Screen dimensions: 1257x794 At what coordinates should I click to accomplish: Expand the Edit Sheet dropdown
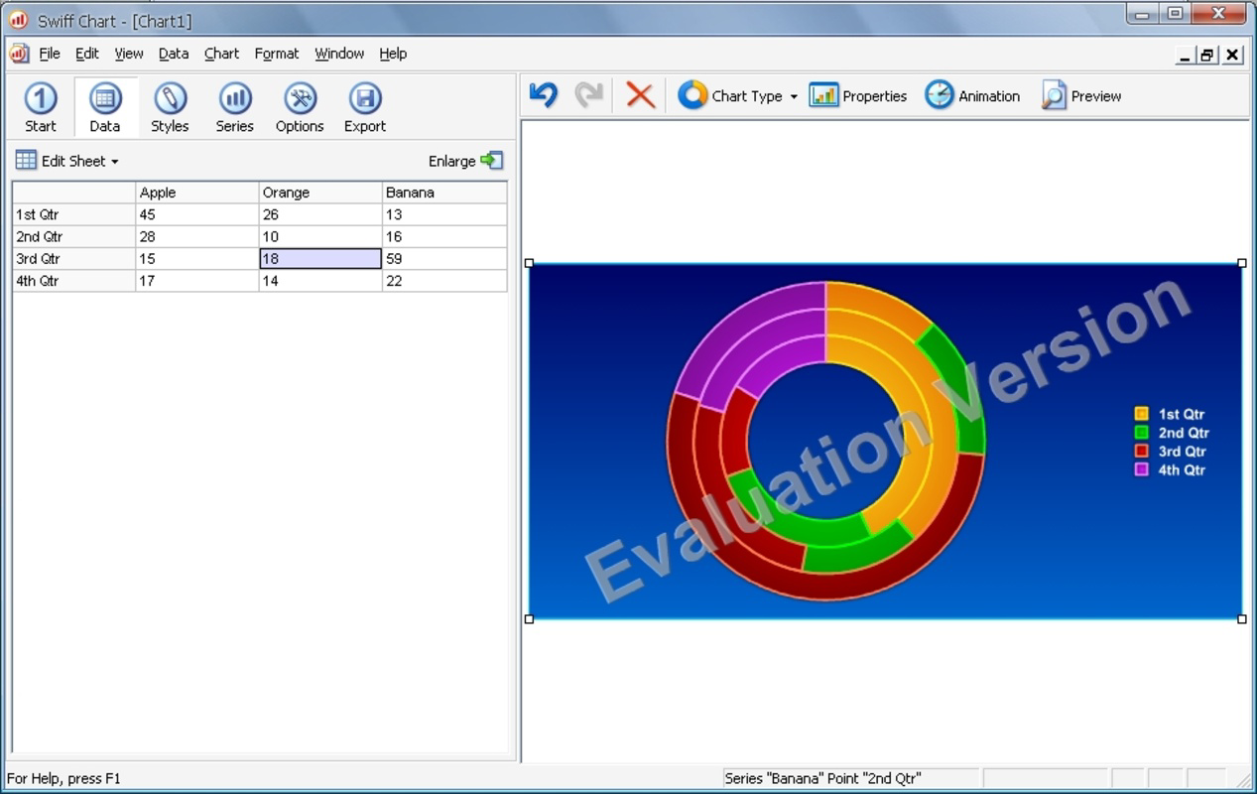[67, 161]
